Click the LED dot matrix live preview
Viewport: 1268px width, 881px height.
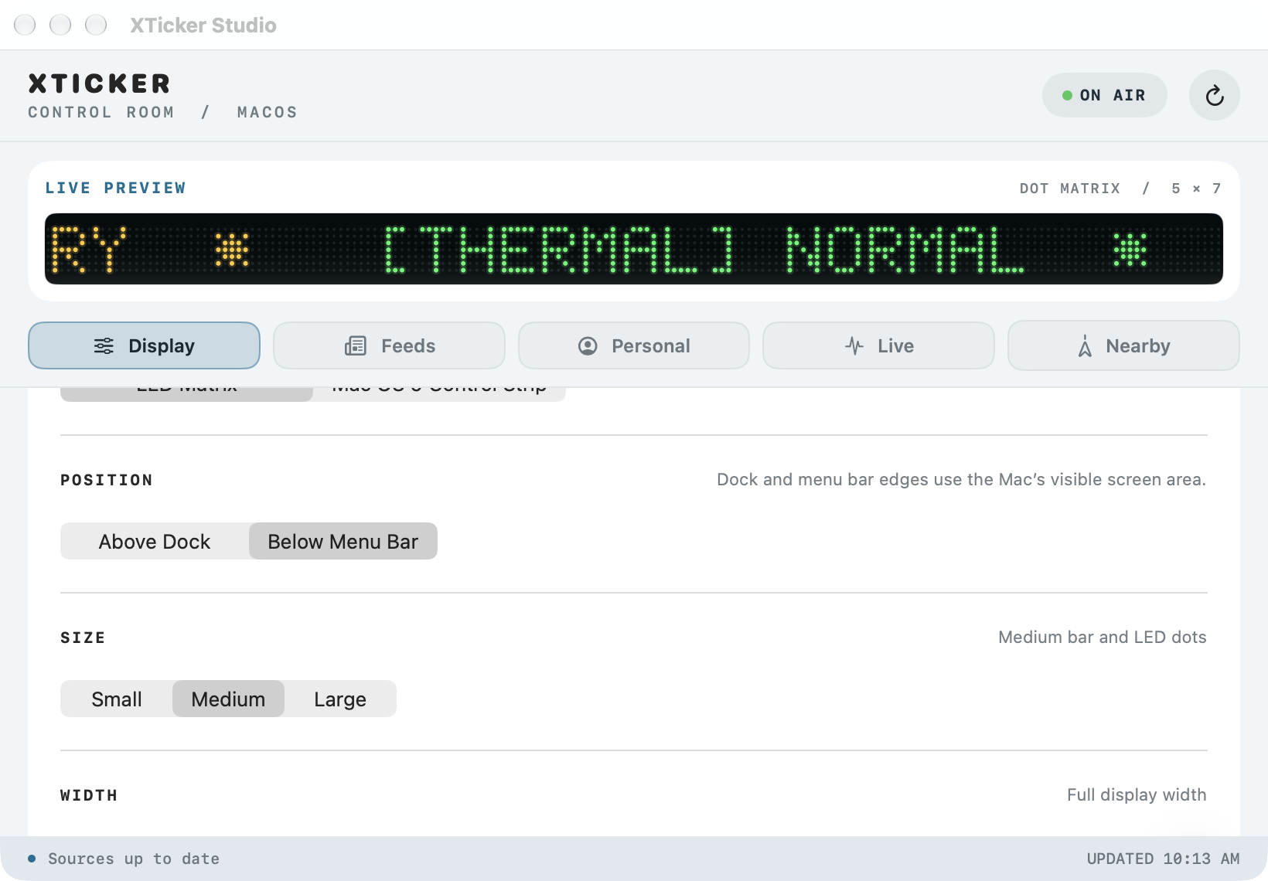point(634,249)
